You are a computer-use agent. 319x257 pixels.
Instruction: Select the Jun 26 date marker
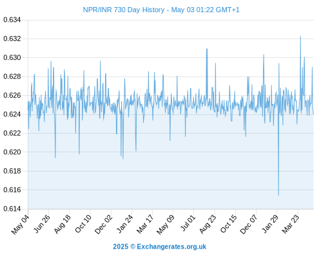[42, 224]
